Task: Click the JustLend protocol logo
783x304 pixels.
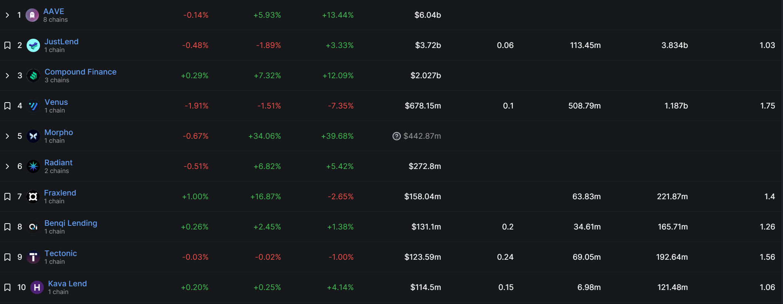Action: [x=33, y=45]
